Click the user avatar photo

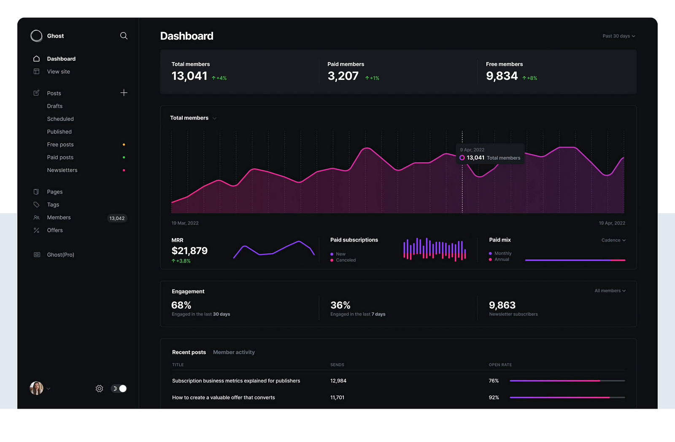(36, 388)
